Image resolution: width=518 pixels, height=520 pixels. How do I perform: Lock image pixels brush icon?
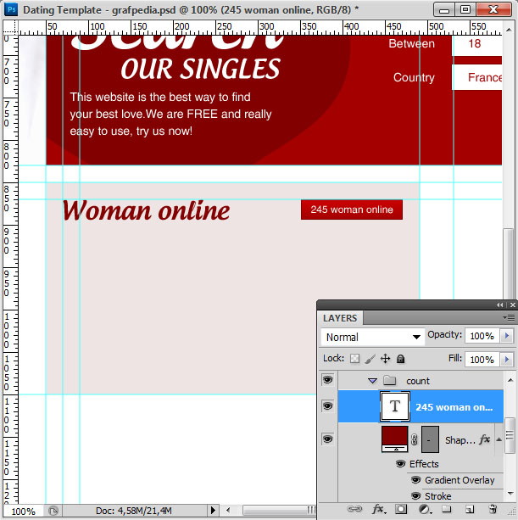(x=370, y=359)
